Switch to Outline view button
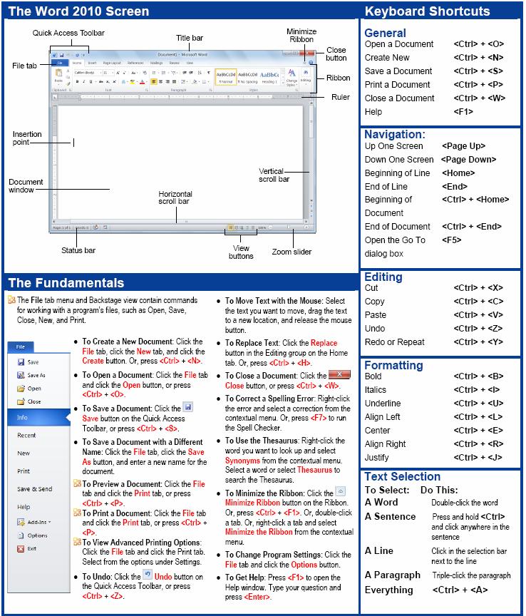Viewport: 526px width, 616px height. pos(247,227)
